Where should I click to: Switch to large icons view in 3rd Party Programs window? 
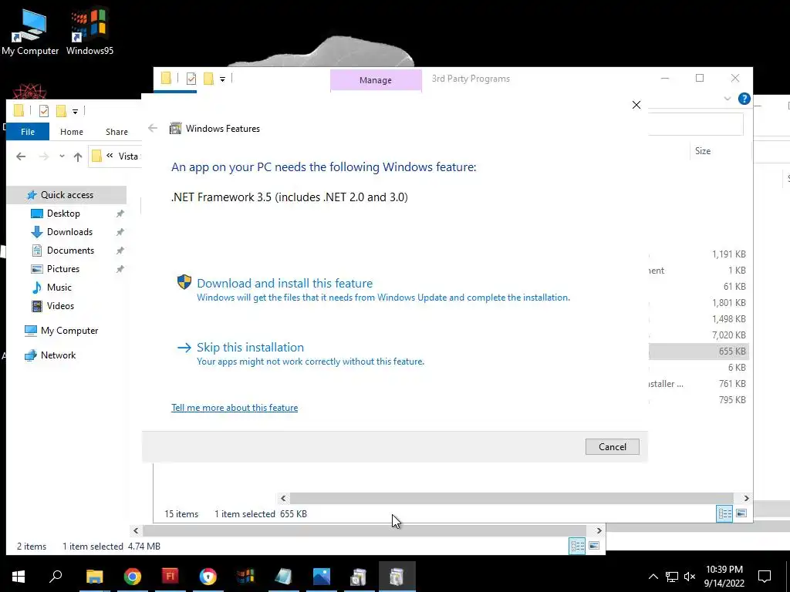[741, 513]
